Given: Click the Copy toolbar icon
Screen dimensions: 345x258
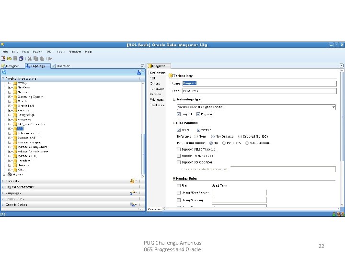Looking at the screenshot, I should (x=35, y=59).
